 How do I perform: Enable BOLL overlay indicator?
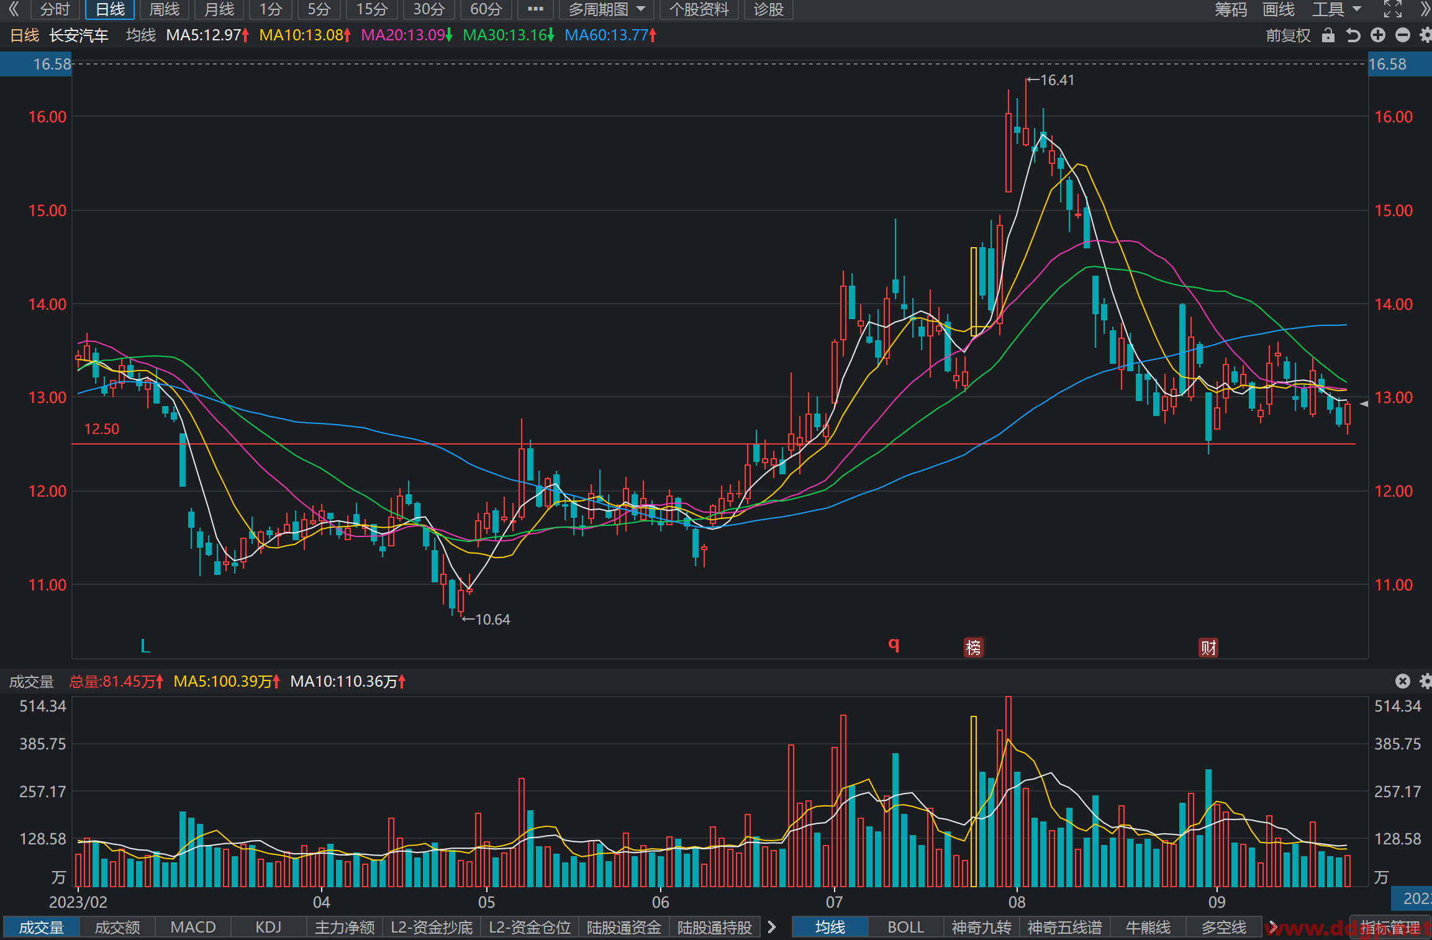905,927
